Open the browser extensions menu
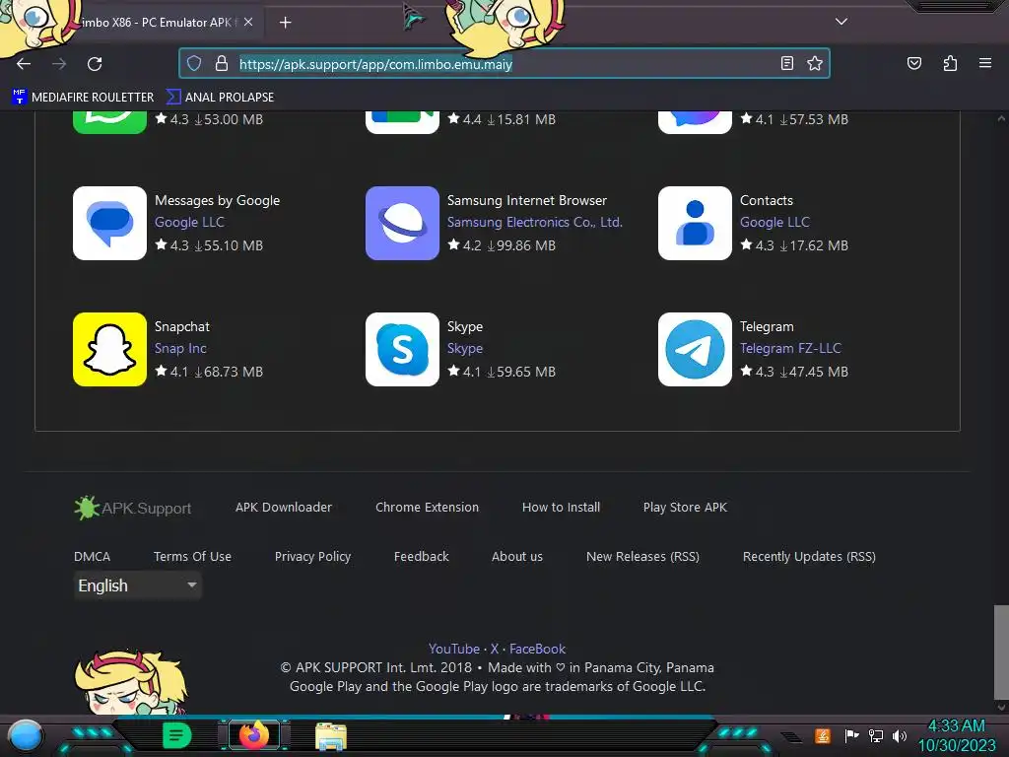 coord(950,63)
